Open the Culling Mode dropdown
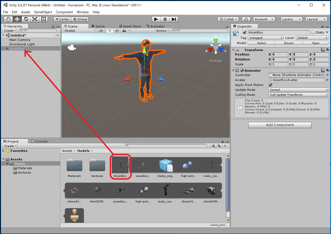 [299, 95]
